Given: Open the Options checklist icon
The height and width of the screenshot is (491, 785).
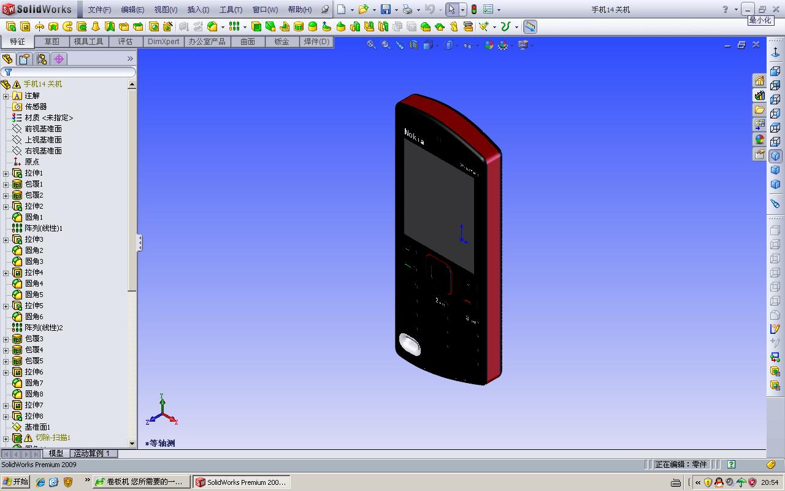Looking at the screenshot, I should coord(488,9).
